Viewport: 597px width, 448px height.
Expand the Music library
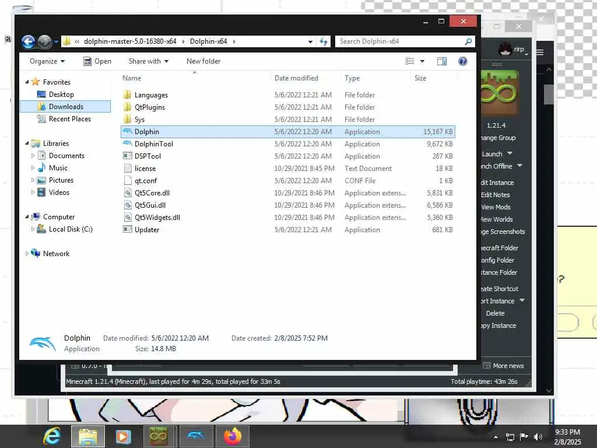[33, 167]
